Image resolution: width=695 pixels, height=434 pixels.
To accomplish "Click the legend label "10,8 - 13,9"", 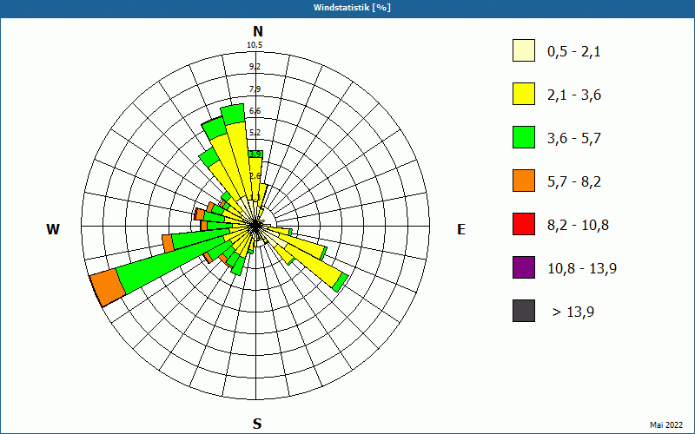I will (582, 269).
